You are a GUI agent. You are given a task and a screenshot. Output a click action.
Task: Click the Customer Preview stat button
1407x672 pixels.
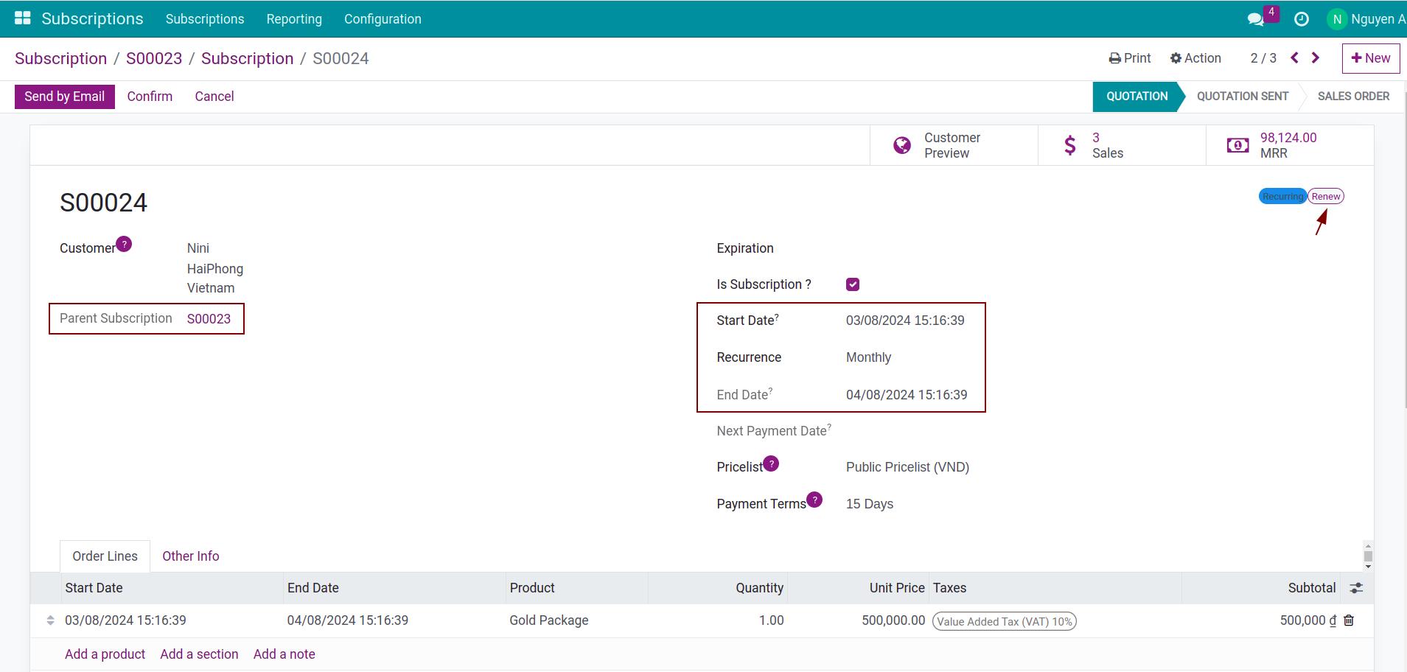(954, 145)
